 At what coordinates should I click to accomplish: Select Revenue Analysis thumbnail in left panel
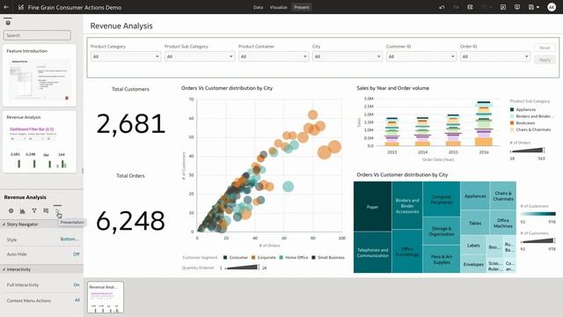coord(40,142)
